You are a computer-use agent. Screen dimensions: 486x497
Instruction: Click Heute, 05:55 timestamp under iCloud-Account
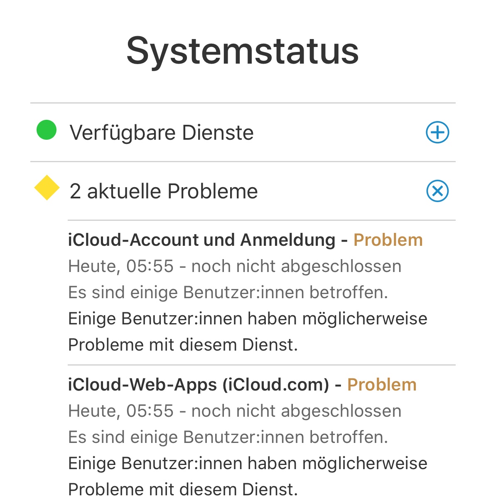click(120, 266)
